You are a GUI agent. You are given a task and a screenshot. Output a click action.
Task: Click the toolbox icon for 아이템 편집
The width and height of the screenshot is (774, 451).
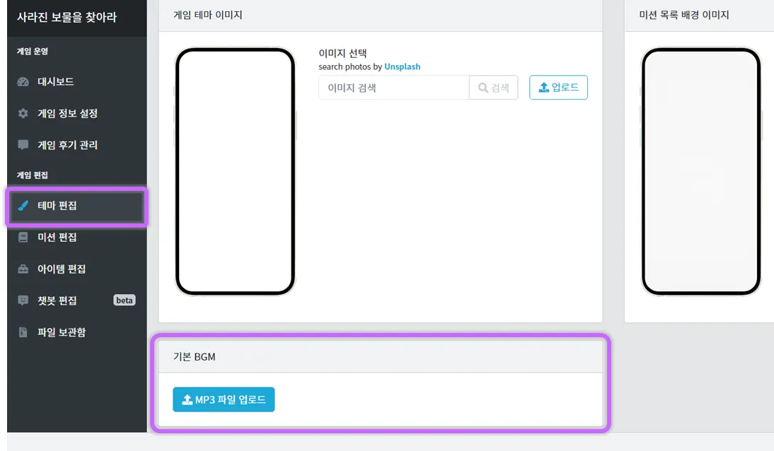coord(23,269)
